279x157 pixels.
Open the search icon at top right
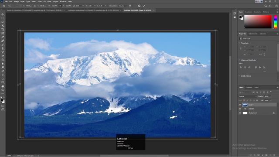(265, 6)
